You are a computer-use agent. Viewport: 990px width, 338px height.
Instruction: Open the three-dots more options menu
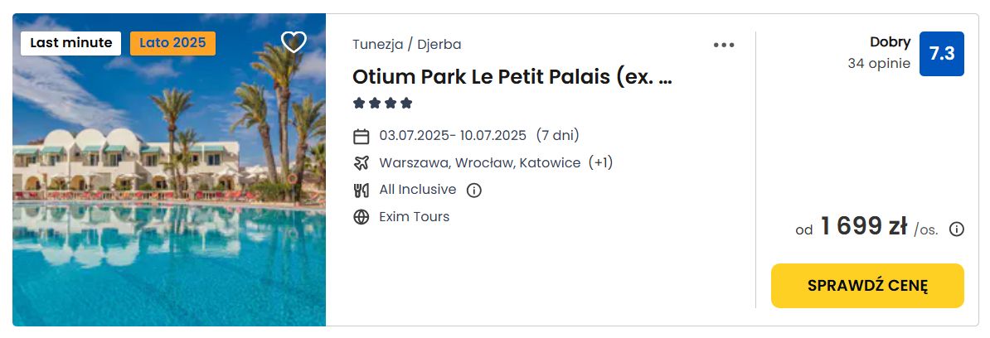(x=724, y=45)
